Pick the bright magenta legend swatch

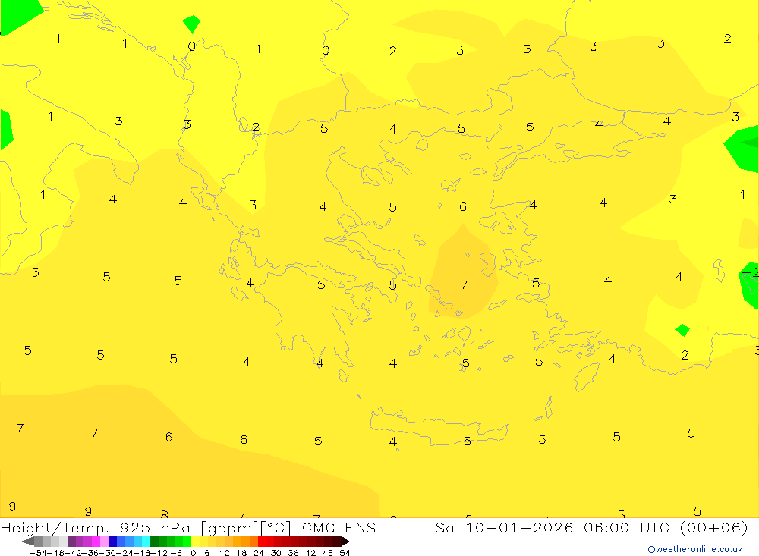[96, 541]
